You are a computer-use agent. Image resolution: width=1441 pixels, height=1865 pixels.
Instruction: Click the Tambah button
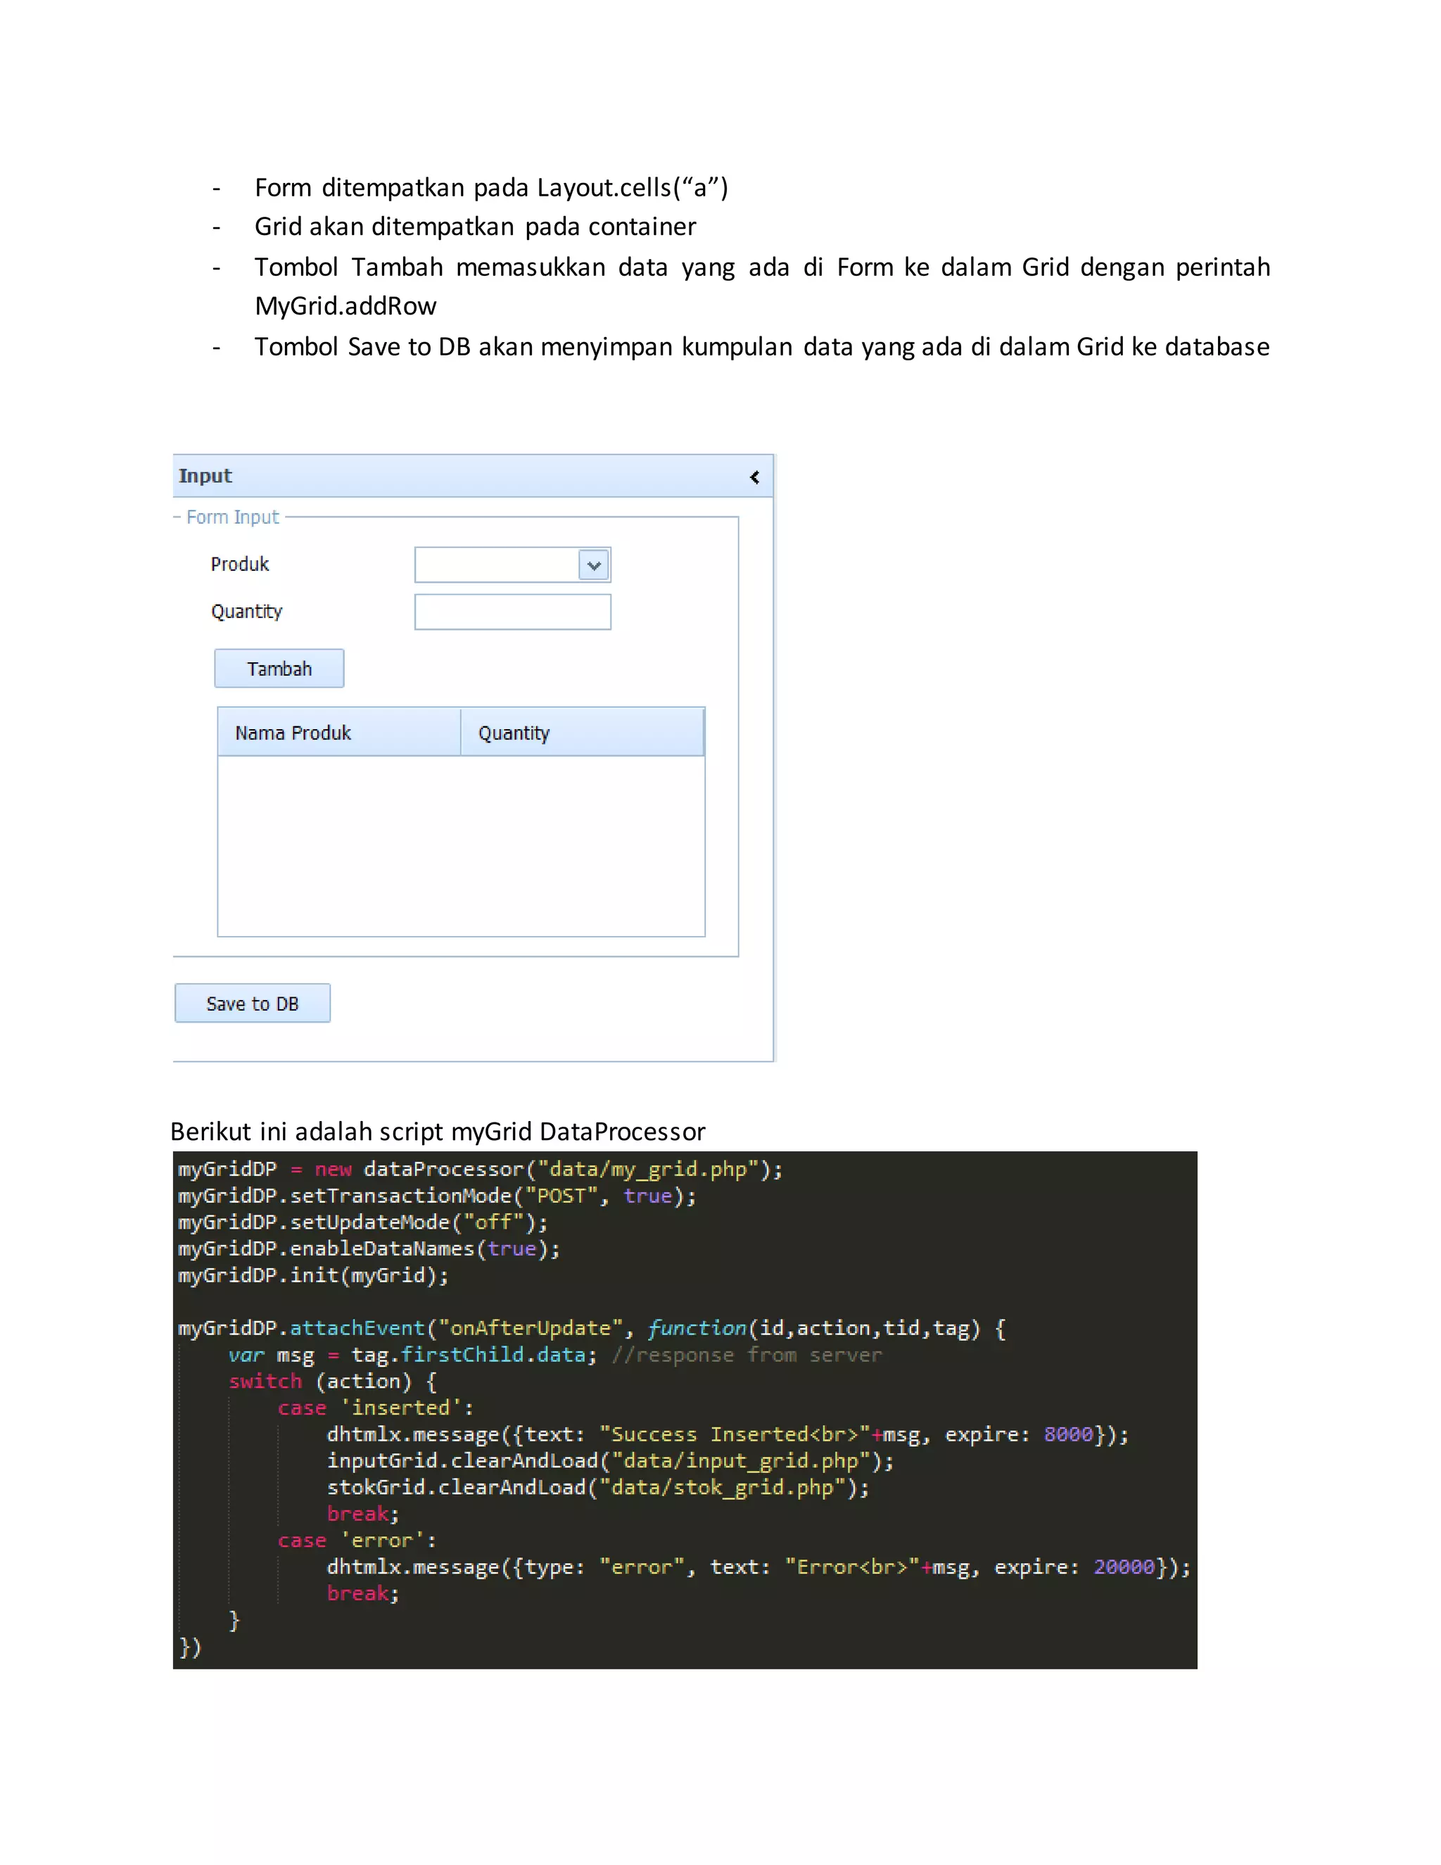point(279,669)
